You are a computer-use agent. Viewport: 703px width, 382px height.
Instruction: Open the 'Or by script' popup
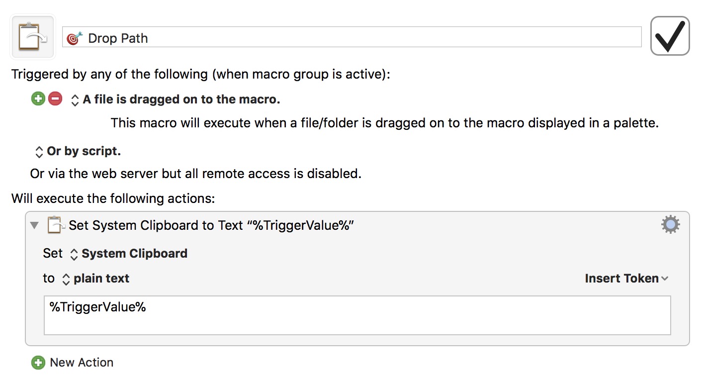78,151
